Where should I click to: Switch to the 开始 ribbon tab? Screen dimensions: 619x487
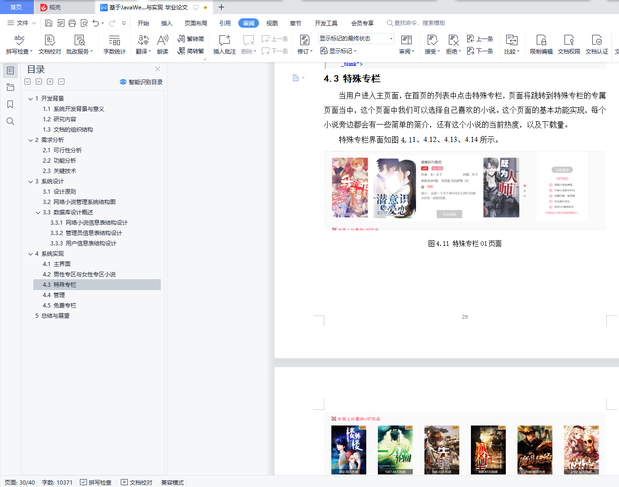(143, 23)
